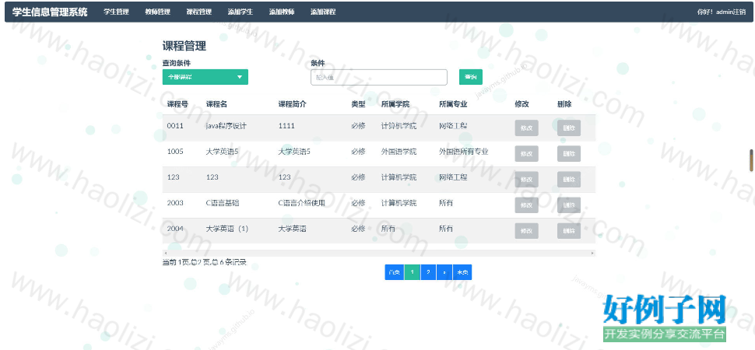Open the 添加学生 page from navbar
Image resolution: width=755 pixels, height=350 pixels.
click(x=241, y=12)
